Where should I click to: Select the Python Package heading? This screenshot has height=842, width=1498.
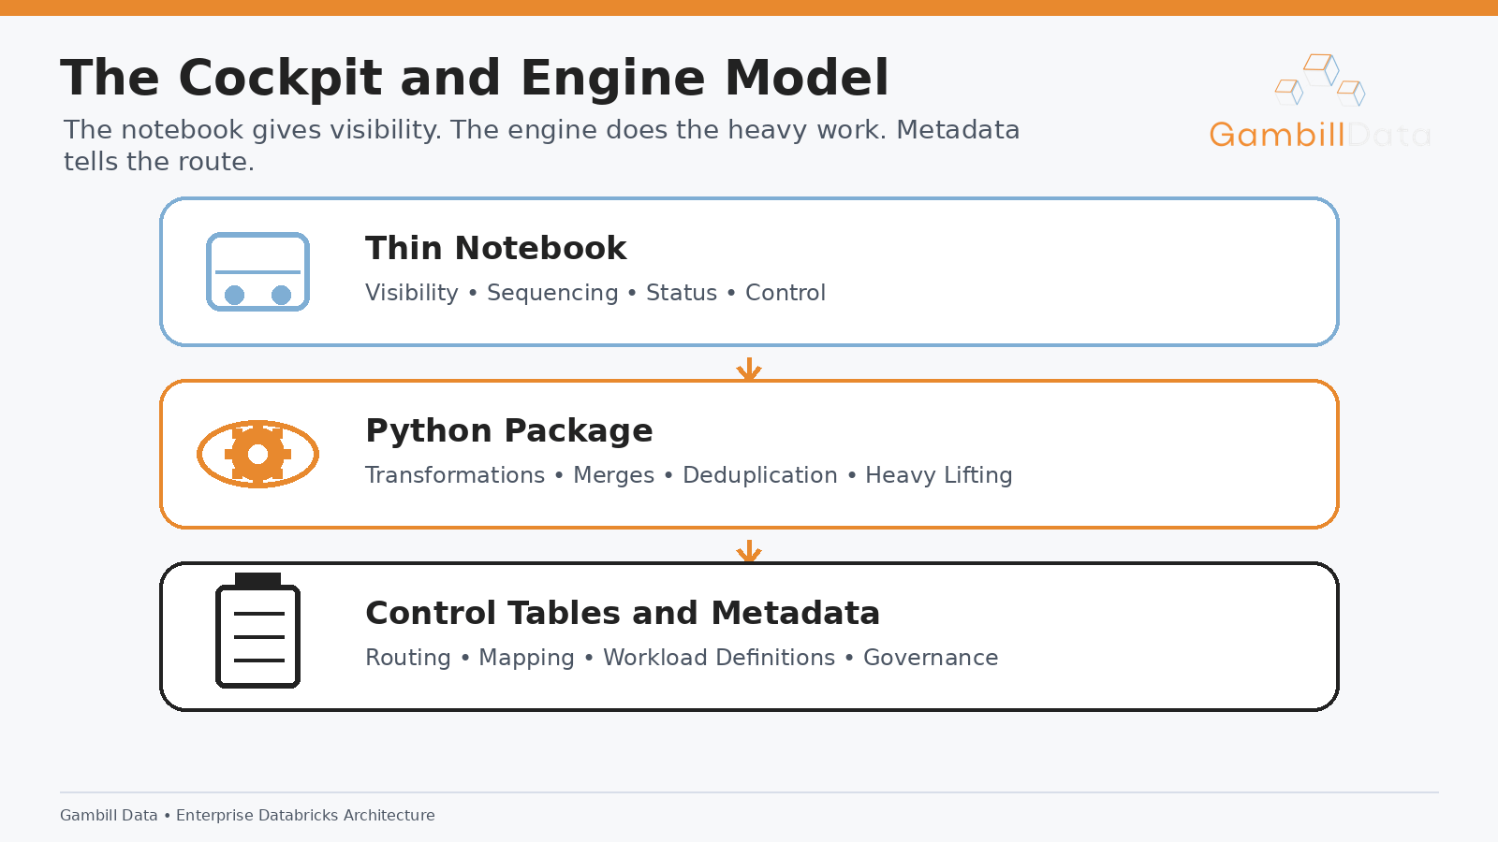pos(508,430)
